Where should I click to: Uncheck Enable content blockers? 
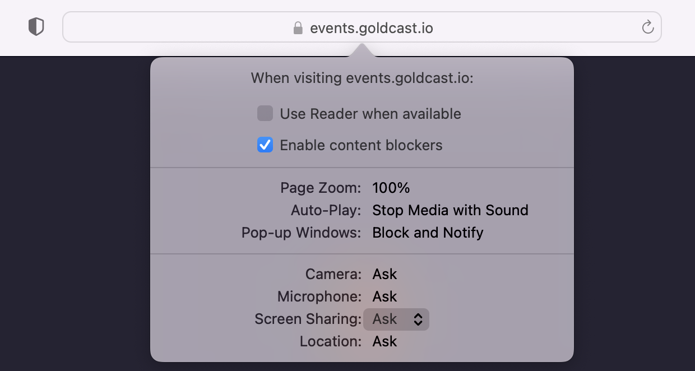point(265,145)
